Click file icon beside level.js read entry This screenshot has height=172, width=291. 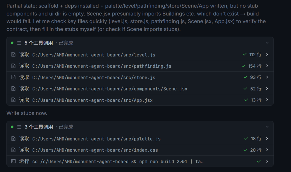click(13, 54)
